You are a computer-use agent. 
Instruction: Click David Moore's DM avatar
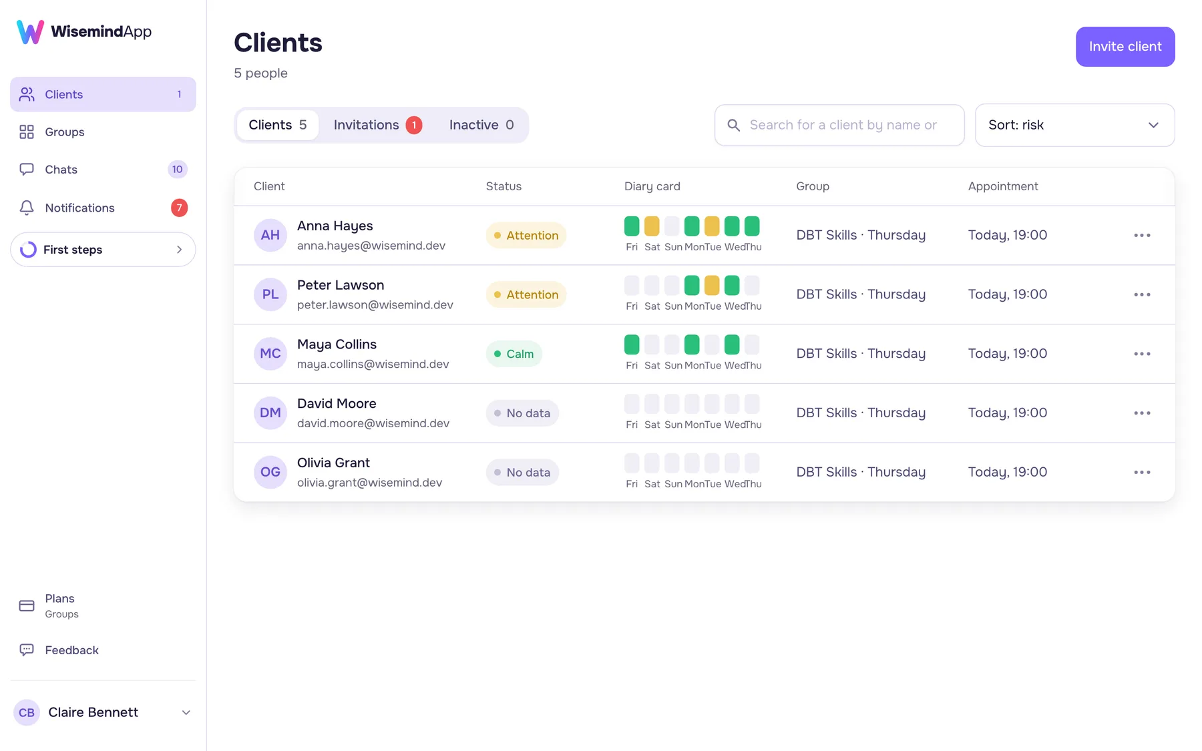pyautogui.click(x=270, y=413)
